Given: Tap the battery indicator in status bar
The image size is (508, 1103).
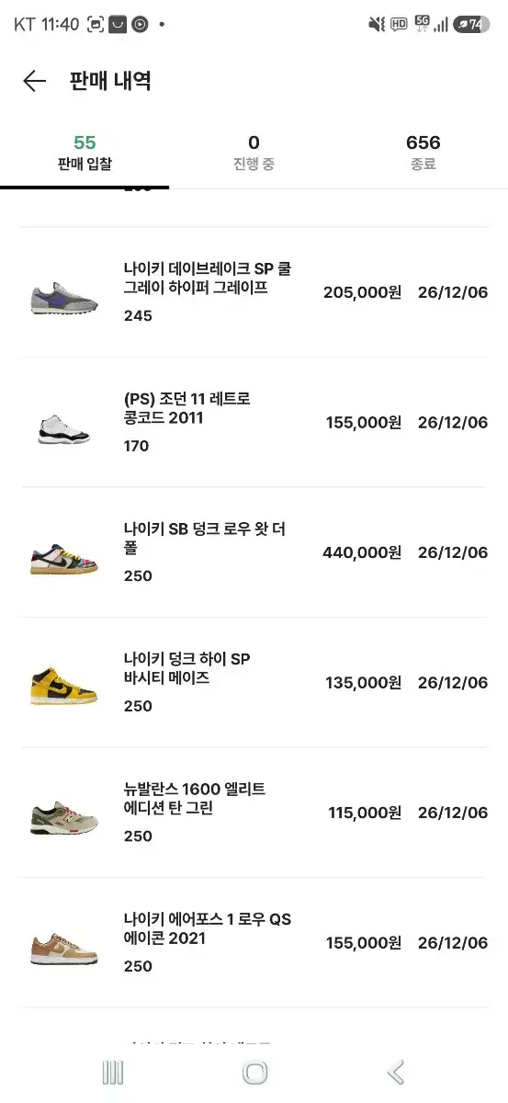Looking at the screenshot, I should pos(471,25).
